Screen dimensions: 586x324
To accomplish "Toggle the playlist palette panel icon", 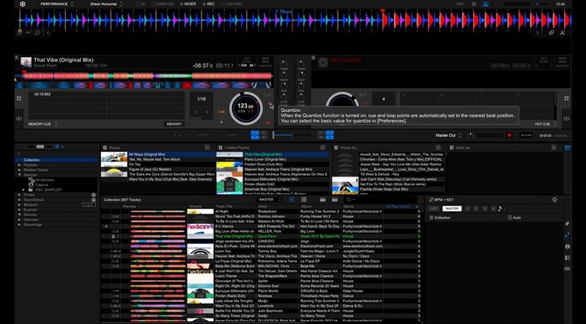I will [567, 148].
